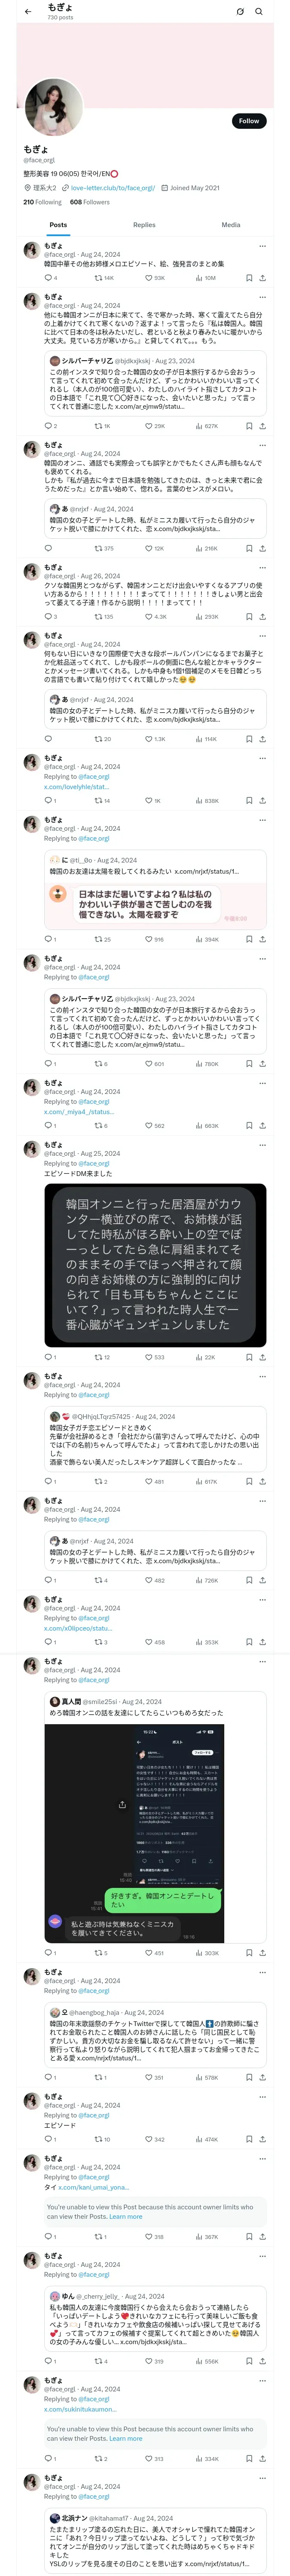Switch to the Replies tab
The width and height of the screenshot is (290, 2576).
144,225
